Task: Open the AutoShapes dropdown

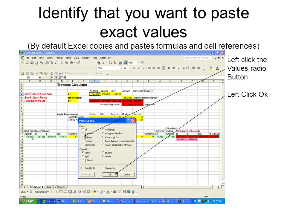Action: tap(42, 192)
